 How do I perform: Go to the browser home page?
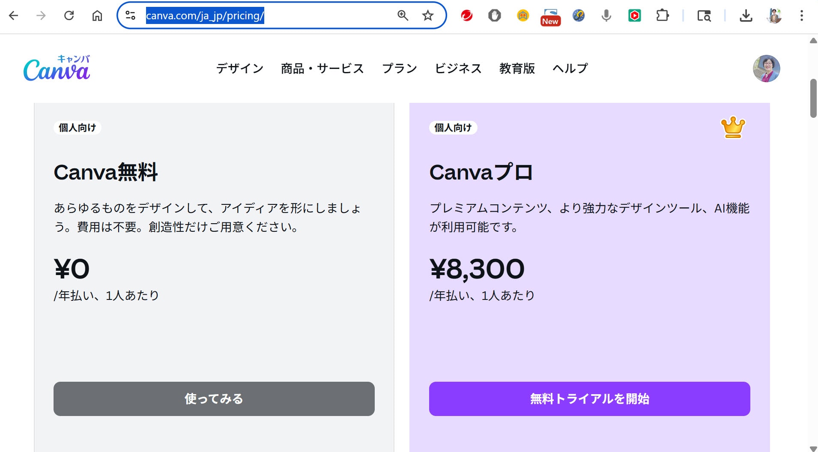click(x=97, y=16)
